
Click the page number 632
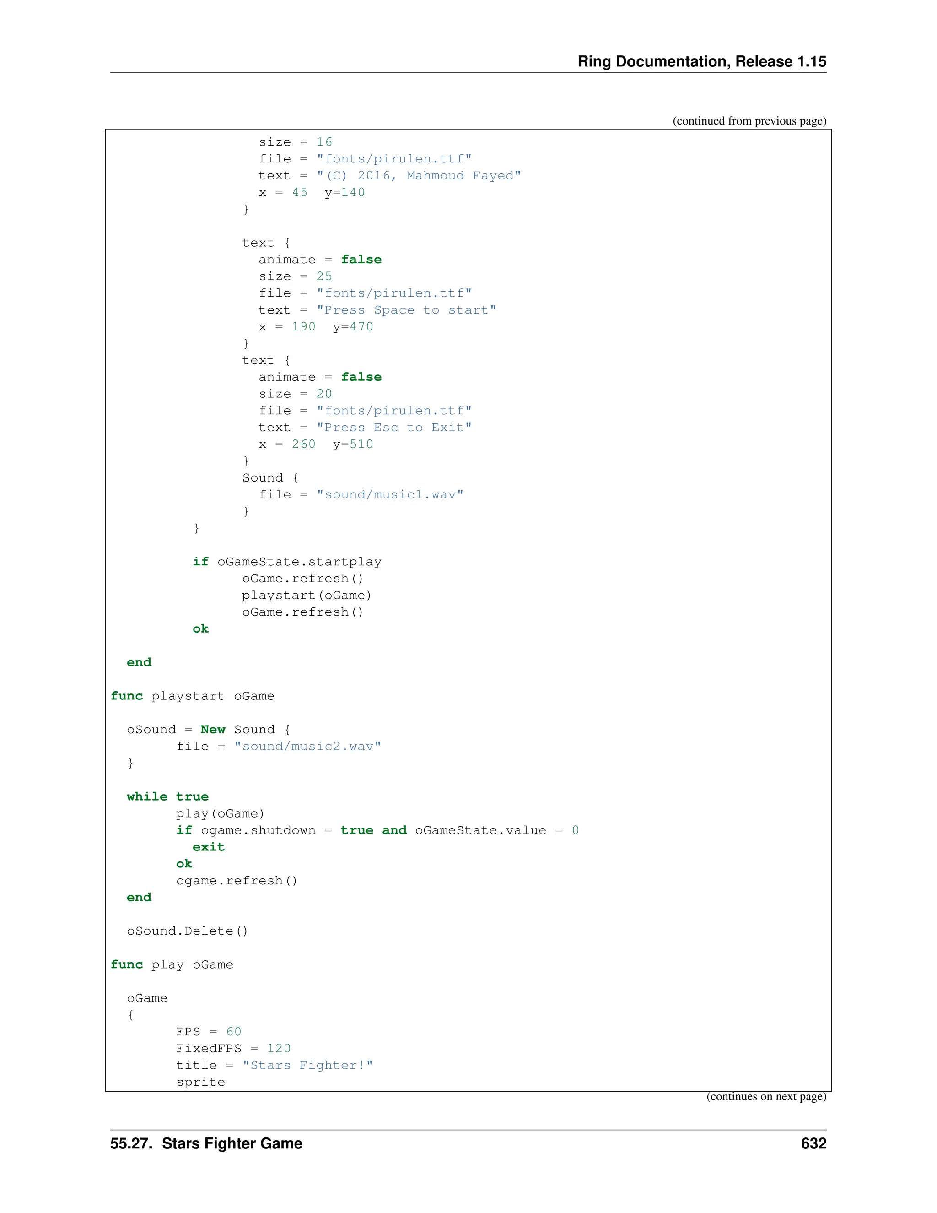[x=813, y=1143]
